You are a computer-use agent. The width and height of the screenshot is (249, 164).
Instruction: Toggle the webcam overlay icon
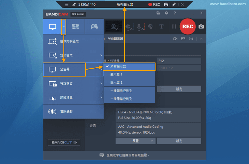[x=114, y=27]
